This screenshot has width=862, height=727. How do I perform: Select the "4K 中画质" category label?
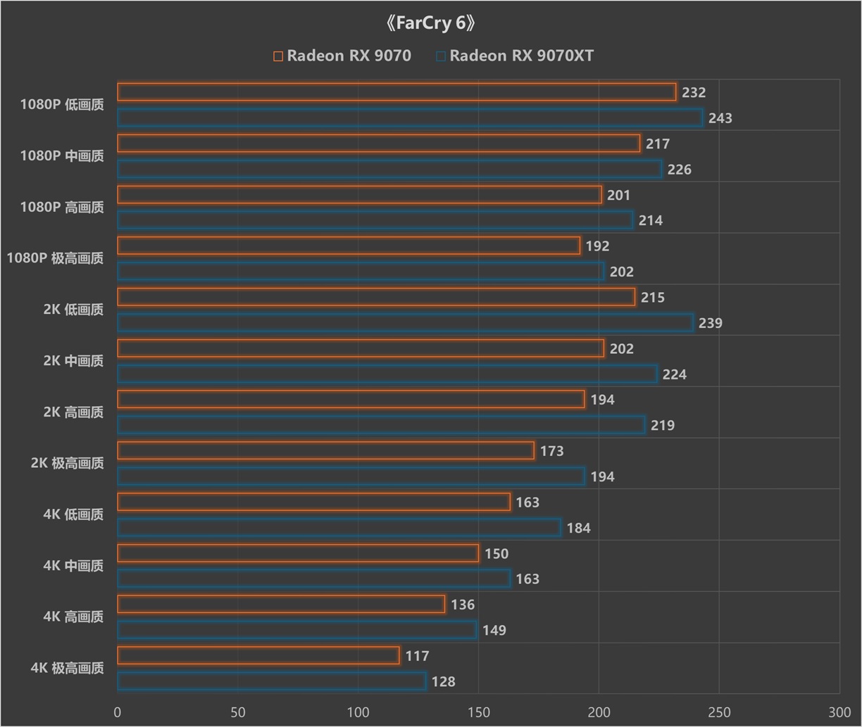[x=73, y=566]
